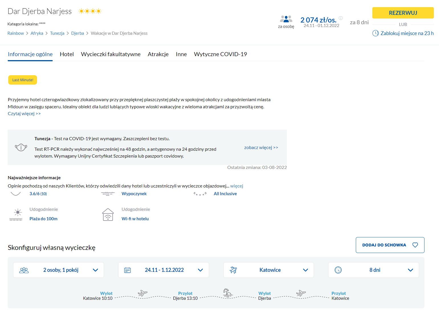
Task: Click the four-sun hotel rating icons
Action: coord(90,11)
